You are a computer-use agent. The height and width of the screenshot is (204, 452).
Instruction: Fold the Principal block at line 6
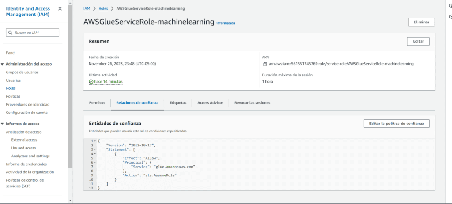[x=95, y=162]
